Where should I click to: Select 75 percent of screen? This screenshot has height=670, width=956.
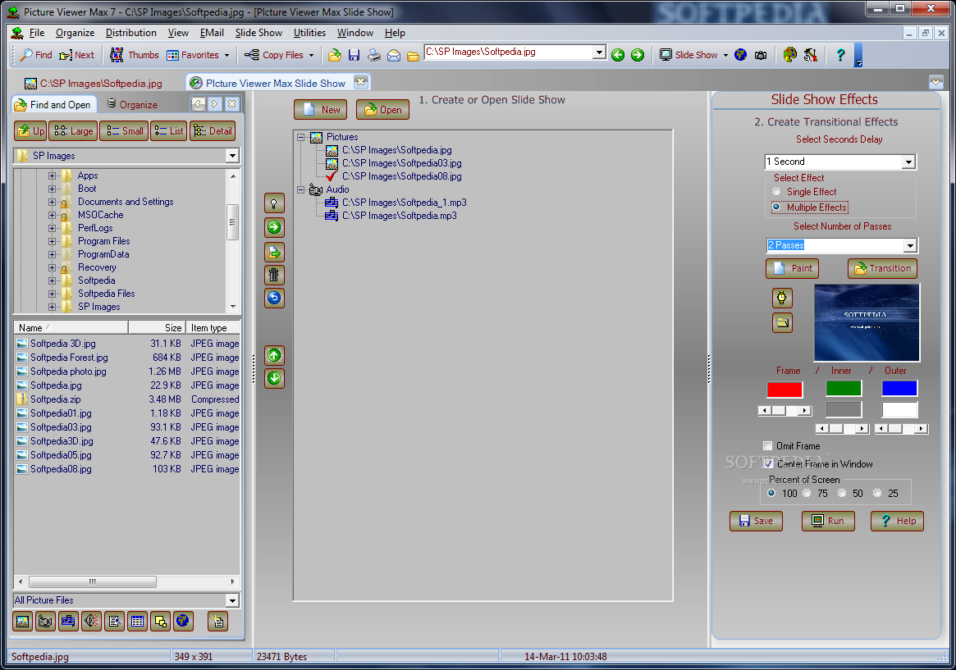click(x=807, y=494)
